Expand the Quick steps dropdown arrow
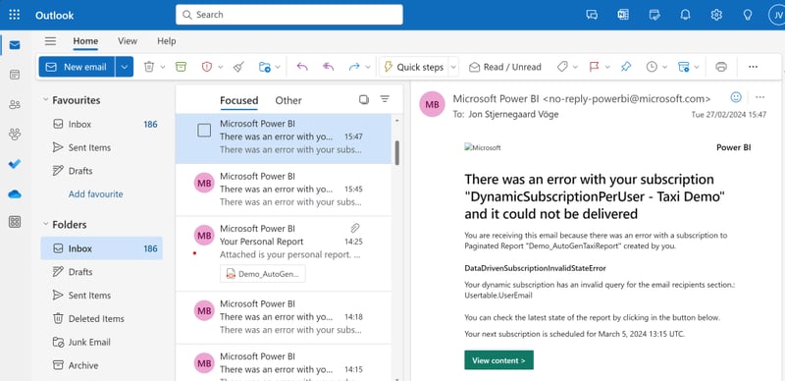785x381 pixels. pyautogui.click(x=453, y=67)
